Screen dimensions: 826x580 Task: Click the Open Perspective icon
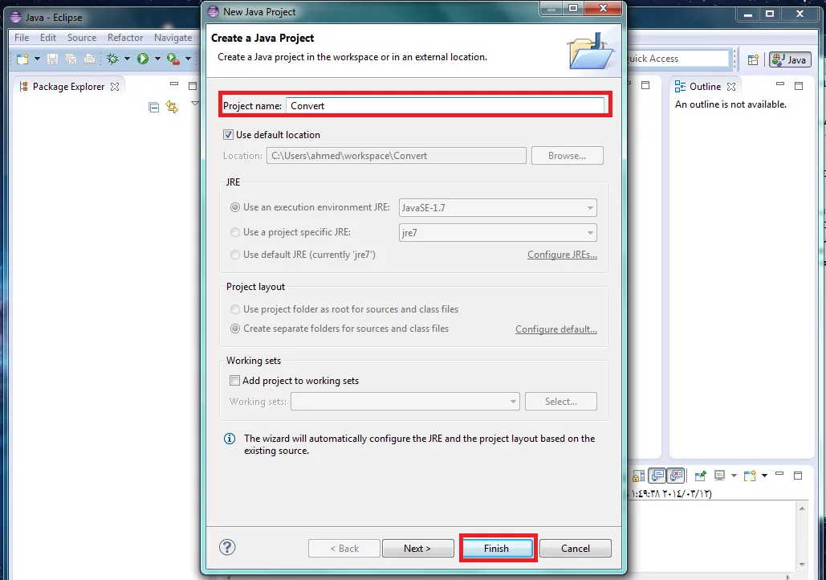(753, 59)
